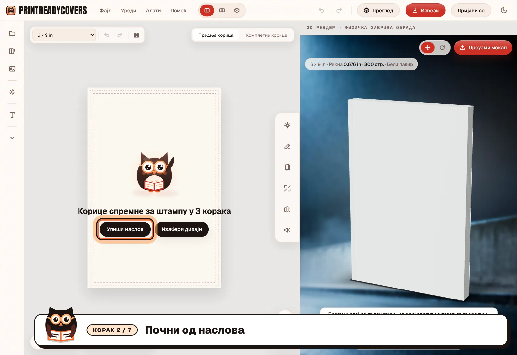The image size is (517, 355).
Task: Click the top bar redo arrow
Action: tap(339, 10)
